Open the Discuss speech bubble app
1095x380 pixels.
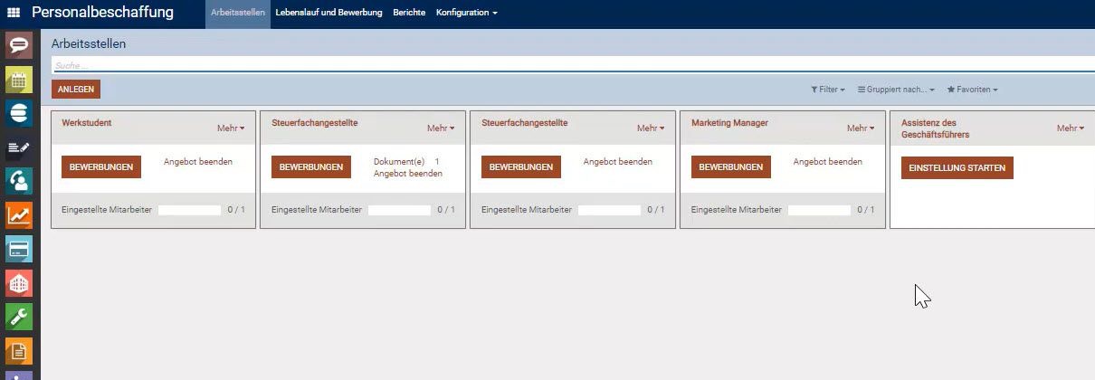coord(19,45)
